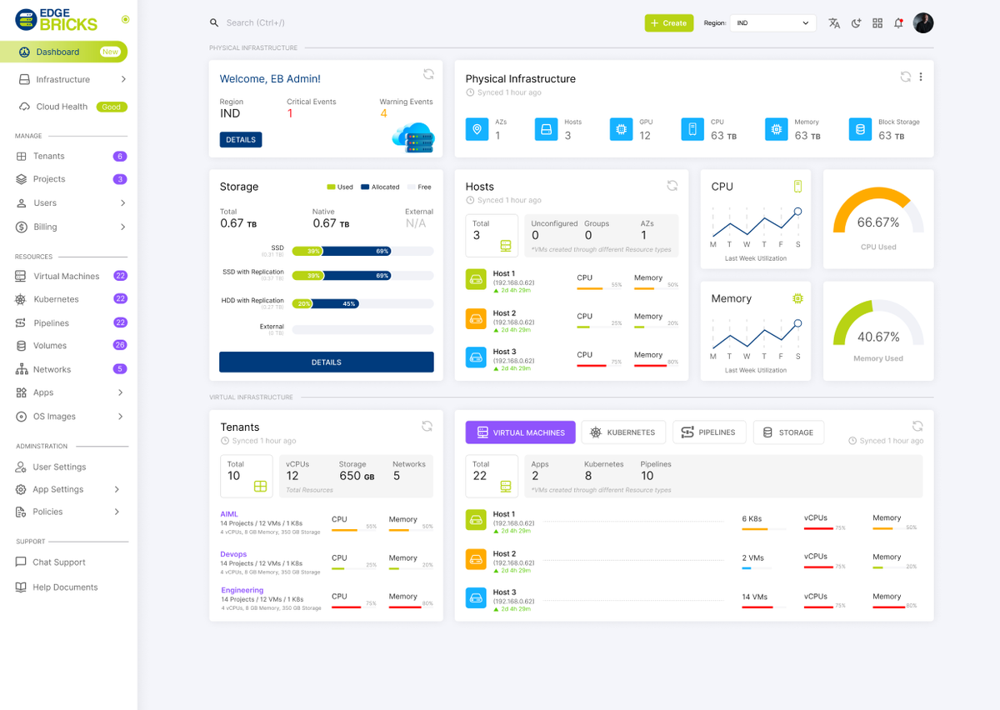Open the language translation icon
The image size is (1000, 710).
click(834, 23)
